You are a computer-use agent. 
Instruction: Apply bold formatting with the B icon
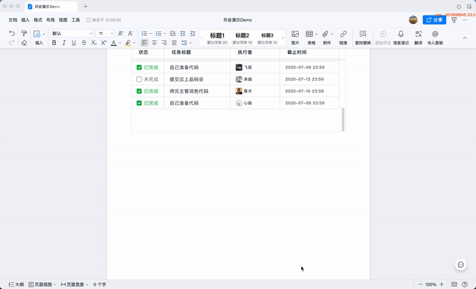click(54, 43)
